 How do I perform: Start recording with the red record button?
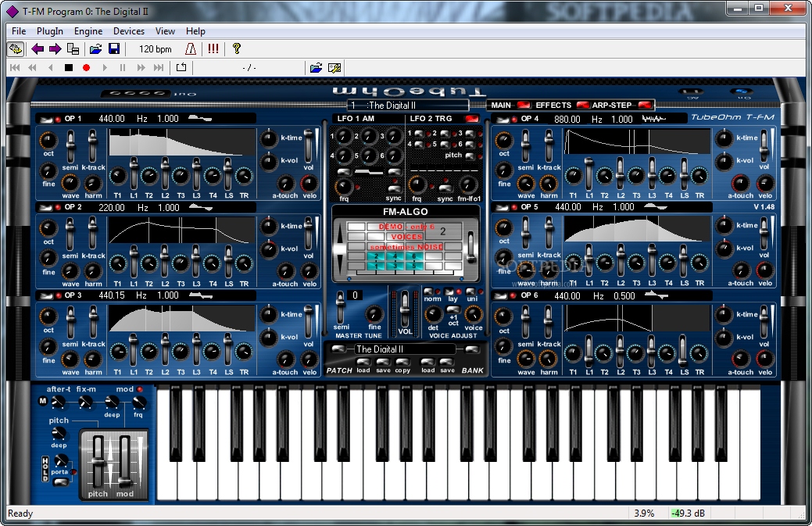(x=87, y=67)
